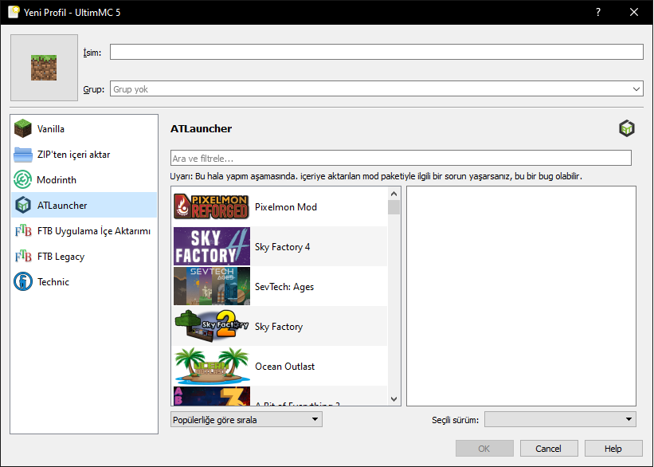The height and width of the screenshot is (467, 654).
Task: Select the Pixelmon Mod text entry
Action: (286, 207)
